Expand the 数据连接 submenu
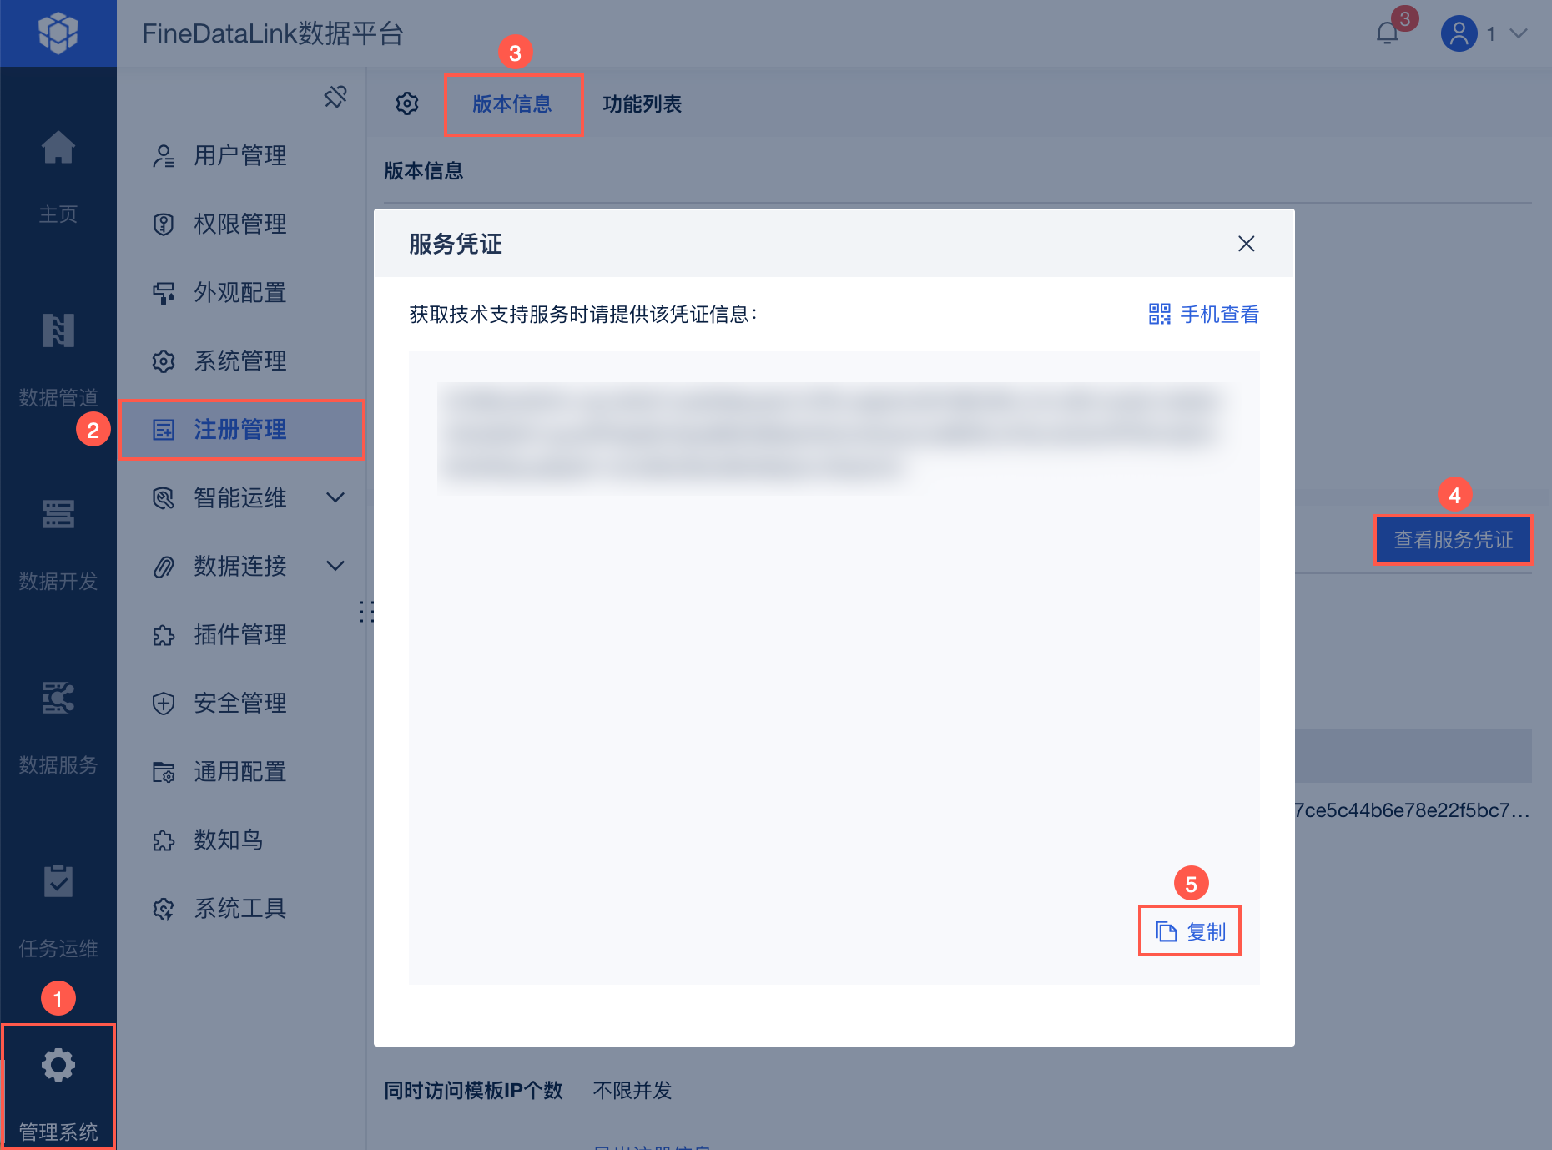The image size is (1552, 1150). (x=335, y=567)
